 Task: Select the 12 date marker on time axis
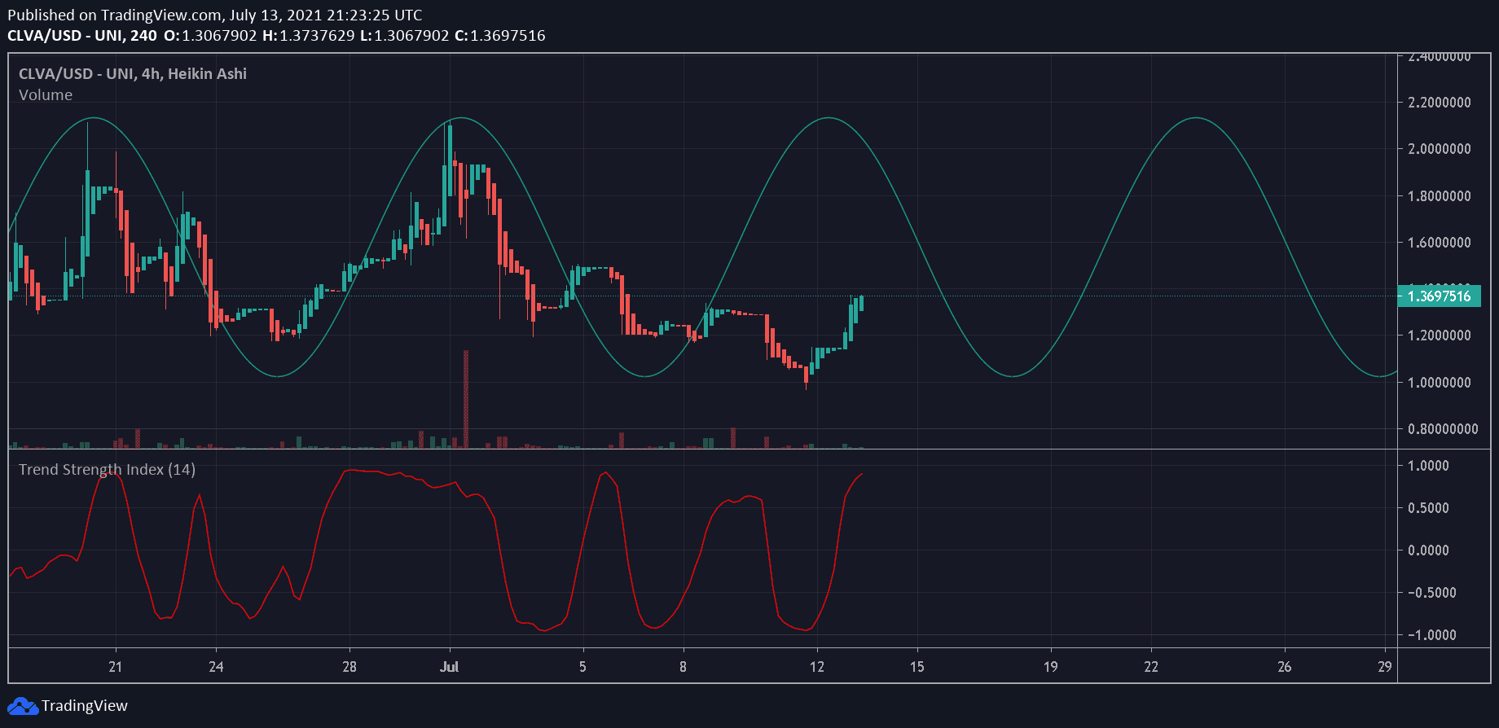point(816,667)
